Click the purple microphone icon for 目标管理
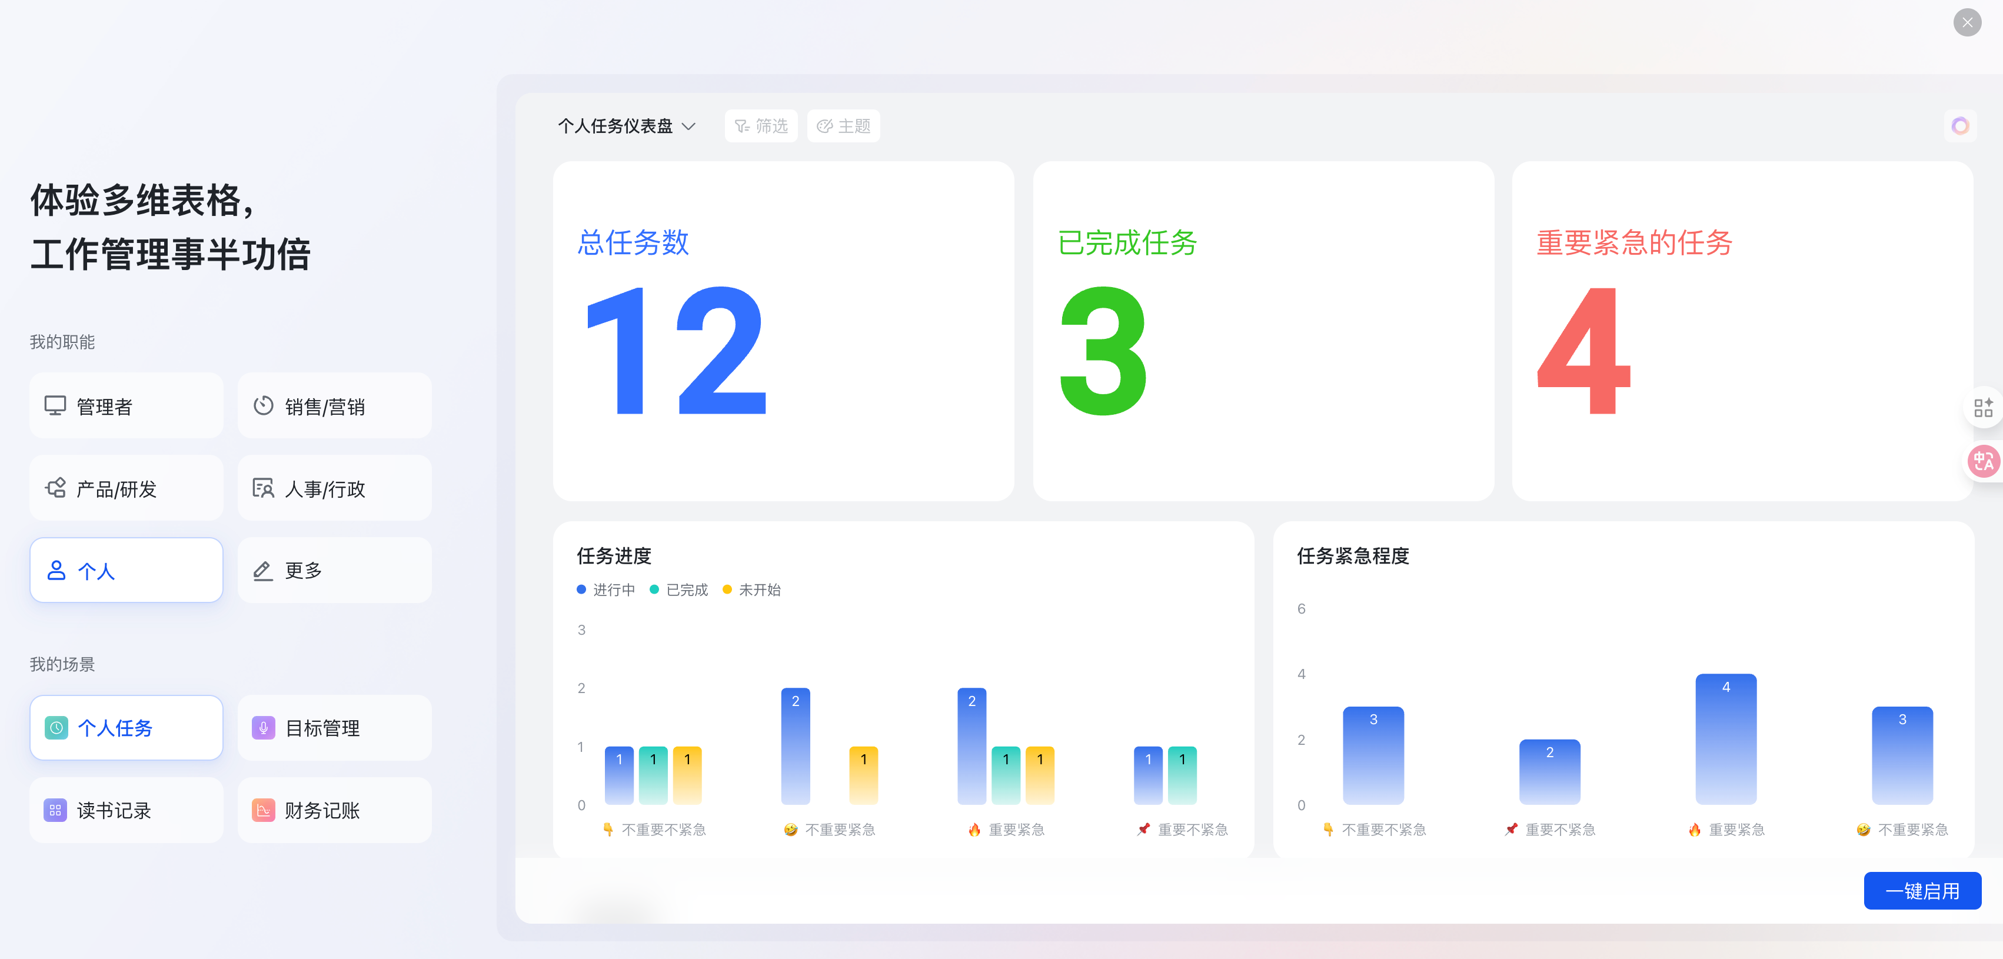2003x959 pixels. tap(264, 727)
